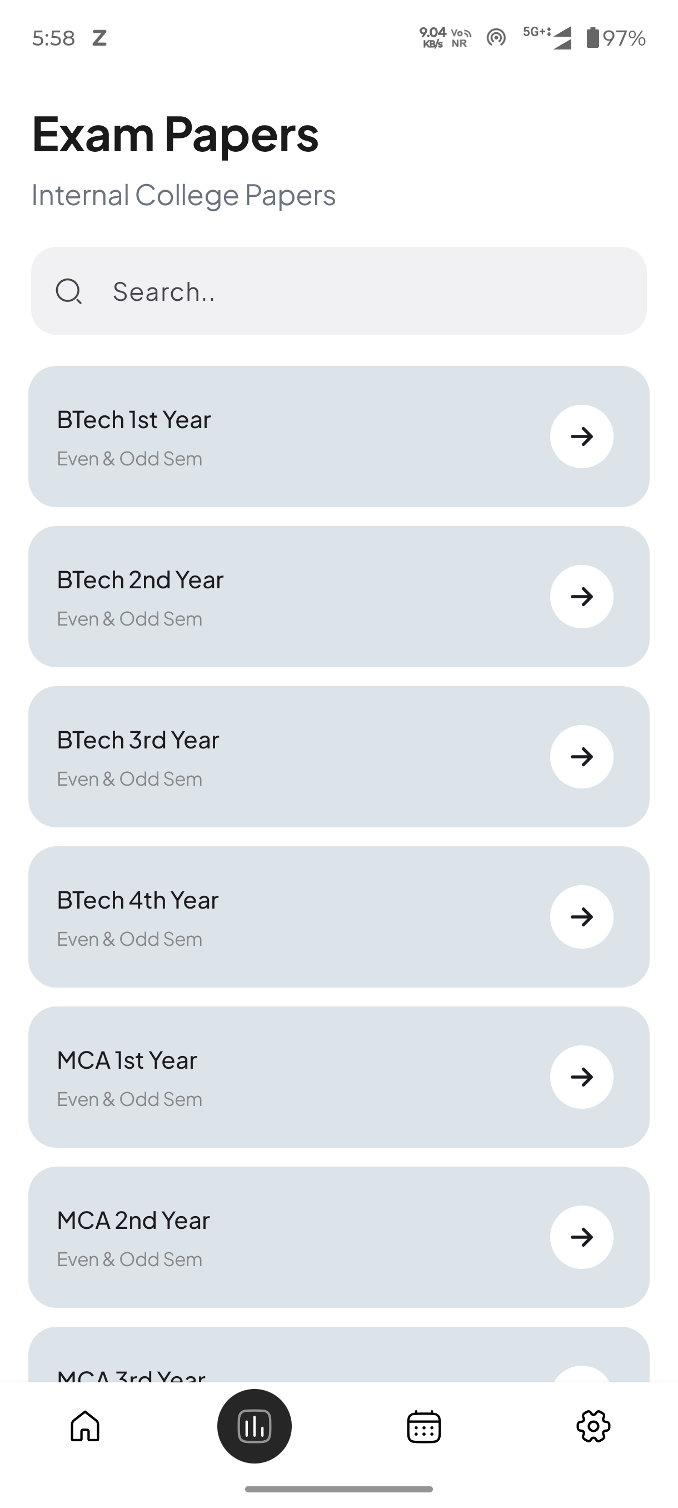Image resolution: width=678 pixels, height=1508 pixels.
Task: Tap arrow icon for MCA 2nd Year
Action: point(581,1237)
